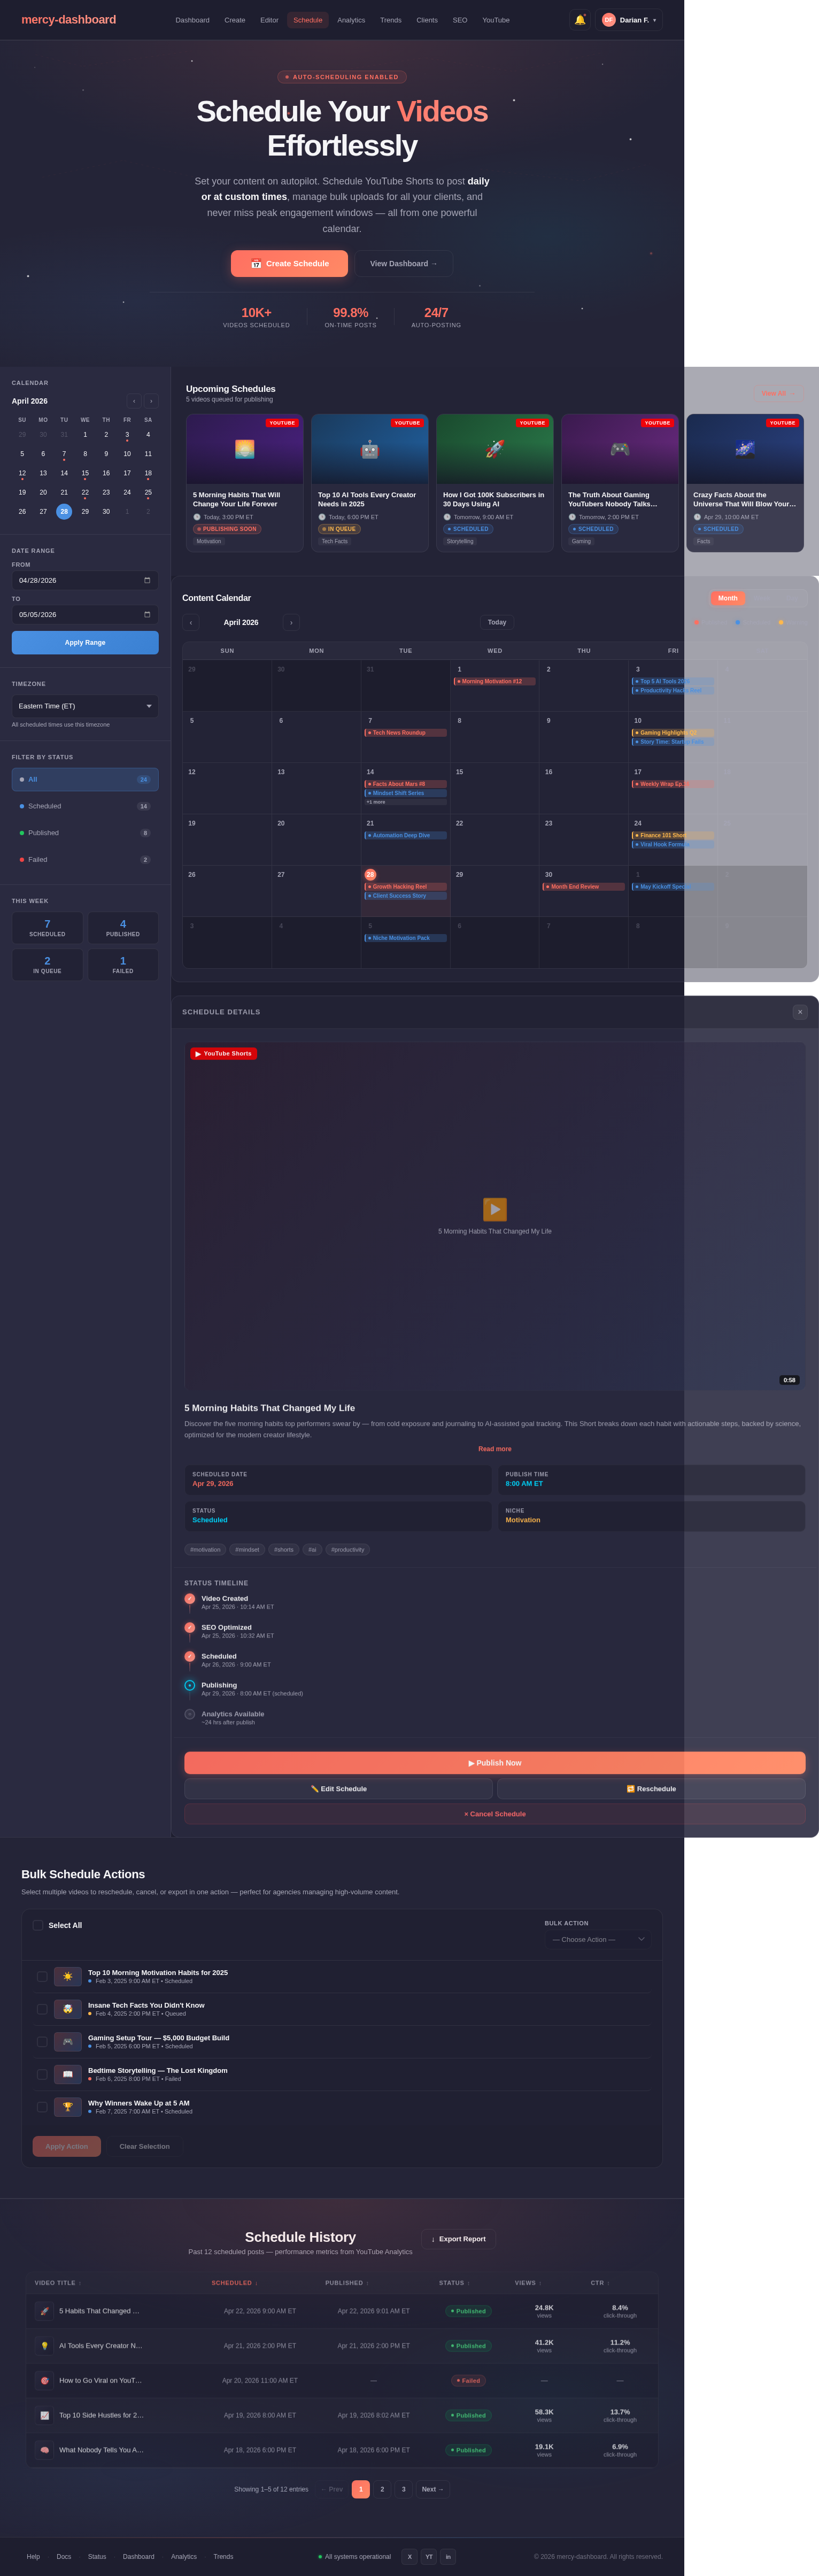
Task: Open the notifications bell icon
Action: click(x=579, y=20)
